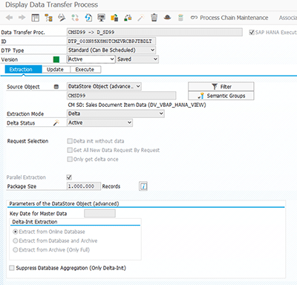Click the back arrow in the toolbar
Viewport: 297px width, 285px height.
pyautogui.click(x=9, y=18)
